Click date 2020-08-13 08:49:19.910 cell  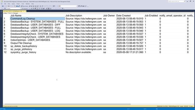click(x=130, y=19)
